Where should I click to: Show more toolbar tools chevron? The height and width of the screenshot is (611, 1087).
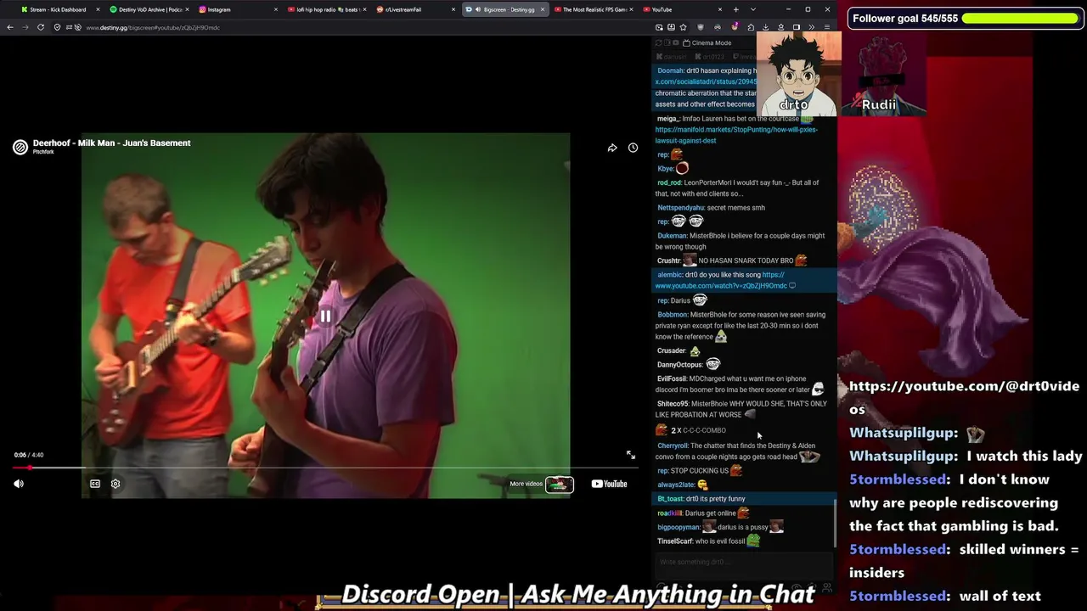(x=812, y=27)
